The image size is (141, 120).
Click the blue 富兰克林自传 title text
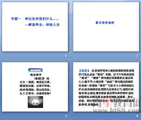click(x=105, y=23)
